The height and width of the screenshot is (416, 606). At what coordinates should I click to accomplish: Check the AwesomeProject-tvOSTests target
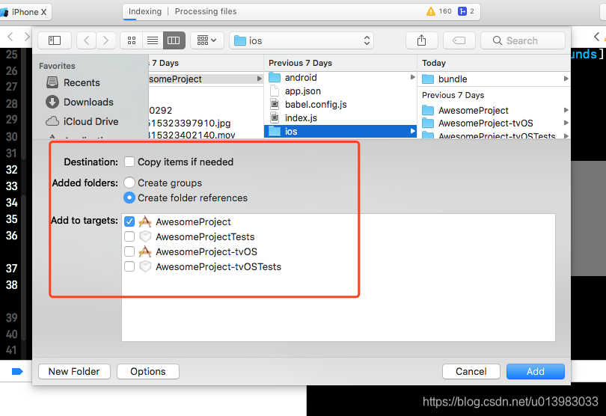click(129, 266)
